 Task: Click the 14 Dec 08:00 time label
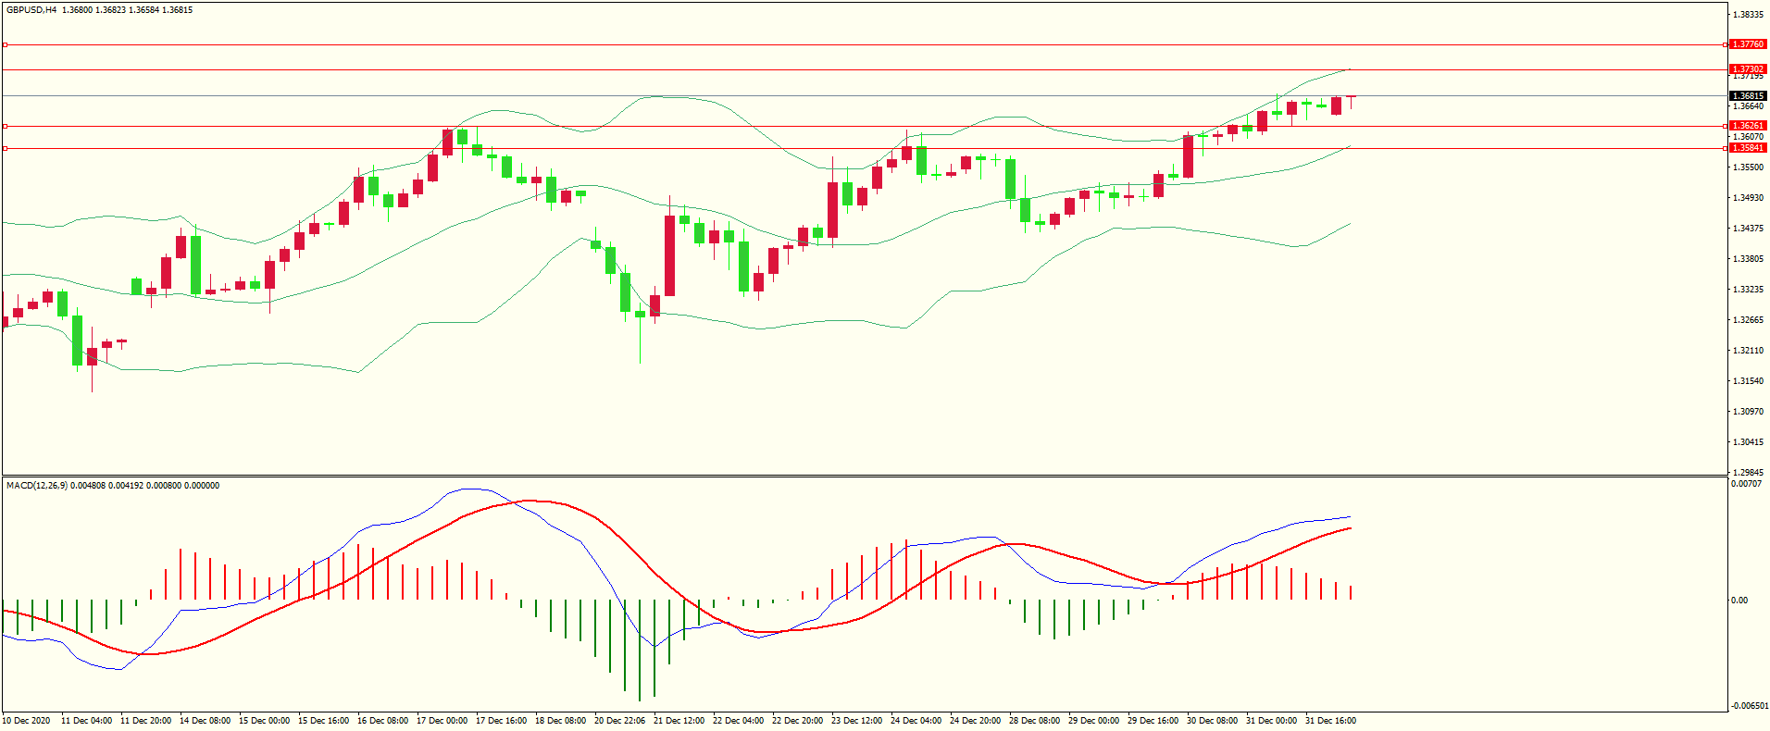(x=205, y=721)
